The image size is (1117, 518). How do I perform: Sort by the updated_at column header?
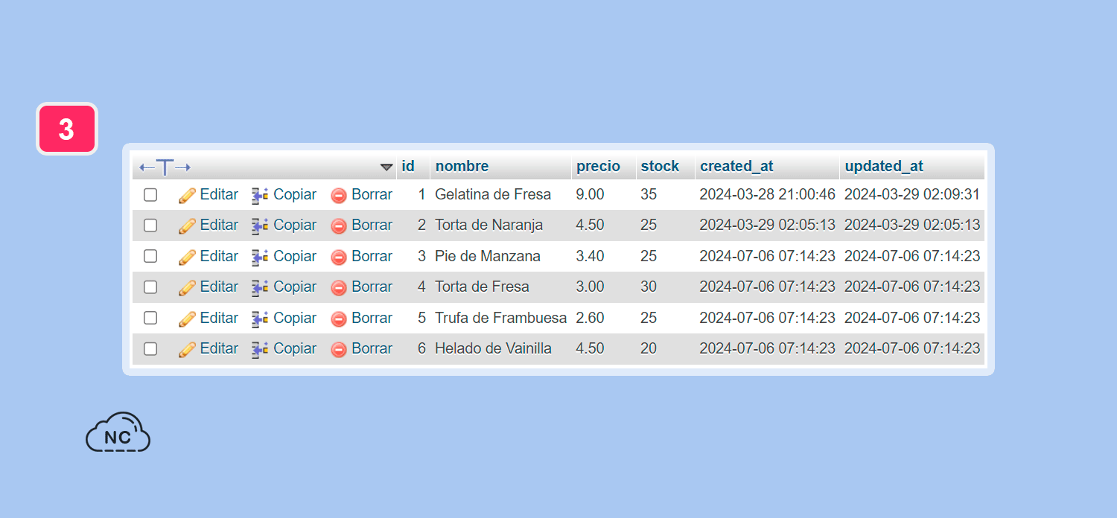pyautogui.click(x=885, y=166)
